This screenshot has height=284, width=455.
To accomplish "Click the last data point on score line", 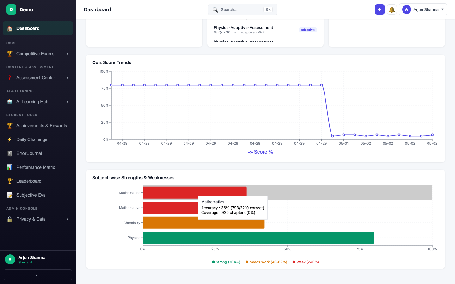I will (432, 135).
